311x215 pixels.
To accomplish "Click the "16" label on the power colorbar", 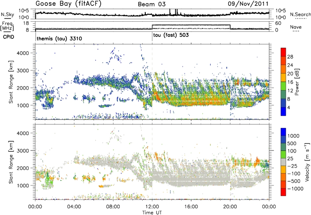I will (290, 82).
